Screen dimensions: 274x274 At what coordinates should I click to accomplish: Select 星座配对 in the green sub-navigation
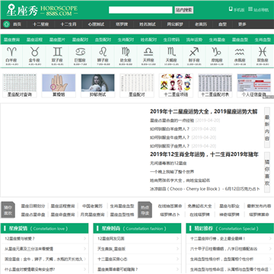click(80, 40)
